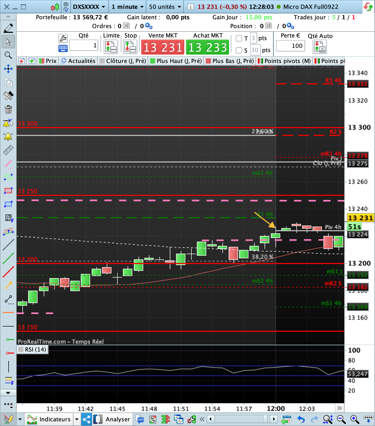Open the DXSXXXX instrument dropdown
The height and width of the screenshot is (426, 375).
pos(89,7)
